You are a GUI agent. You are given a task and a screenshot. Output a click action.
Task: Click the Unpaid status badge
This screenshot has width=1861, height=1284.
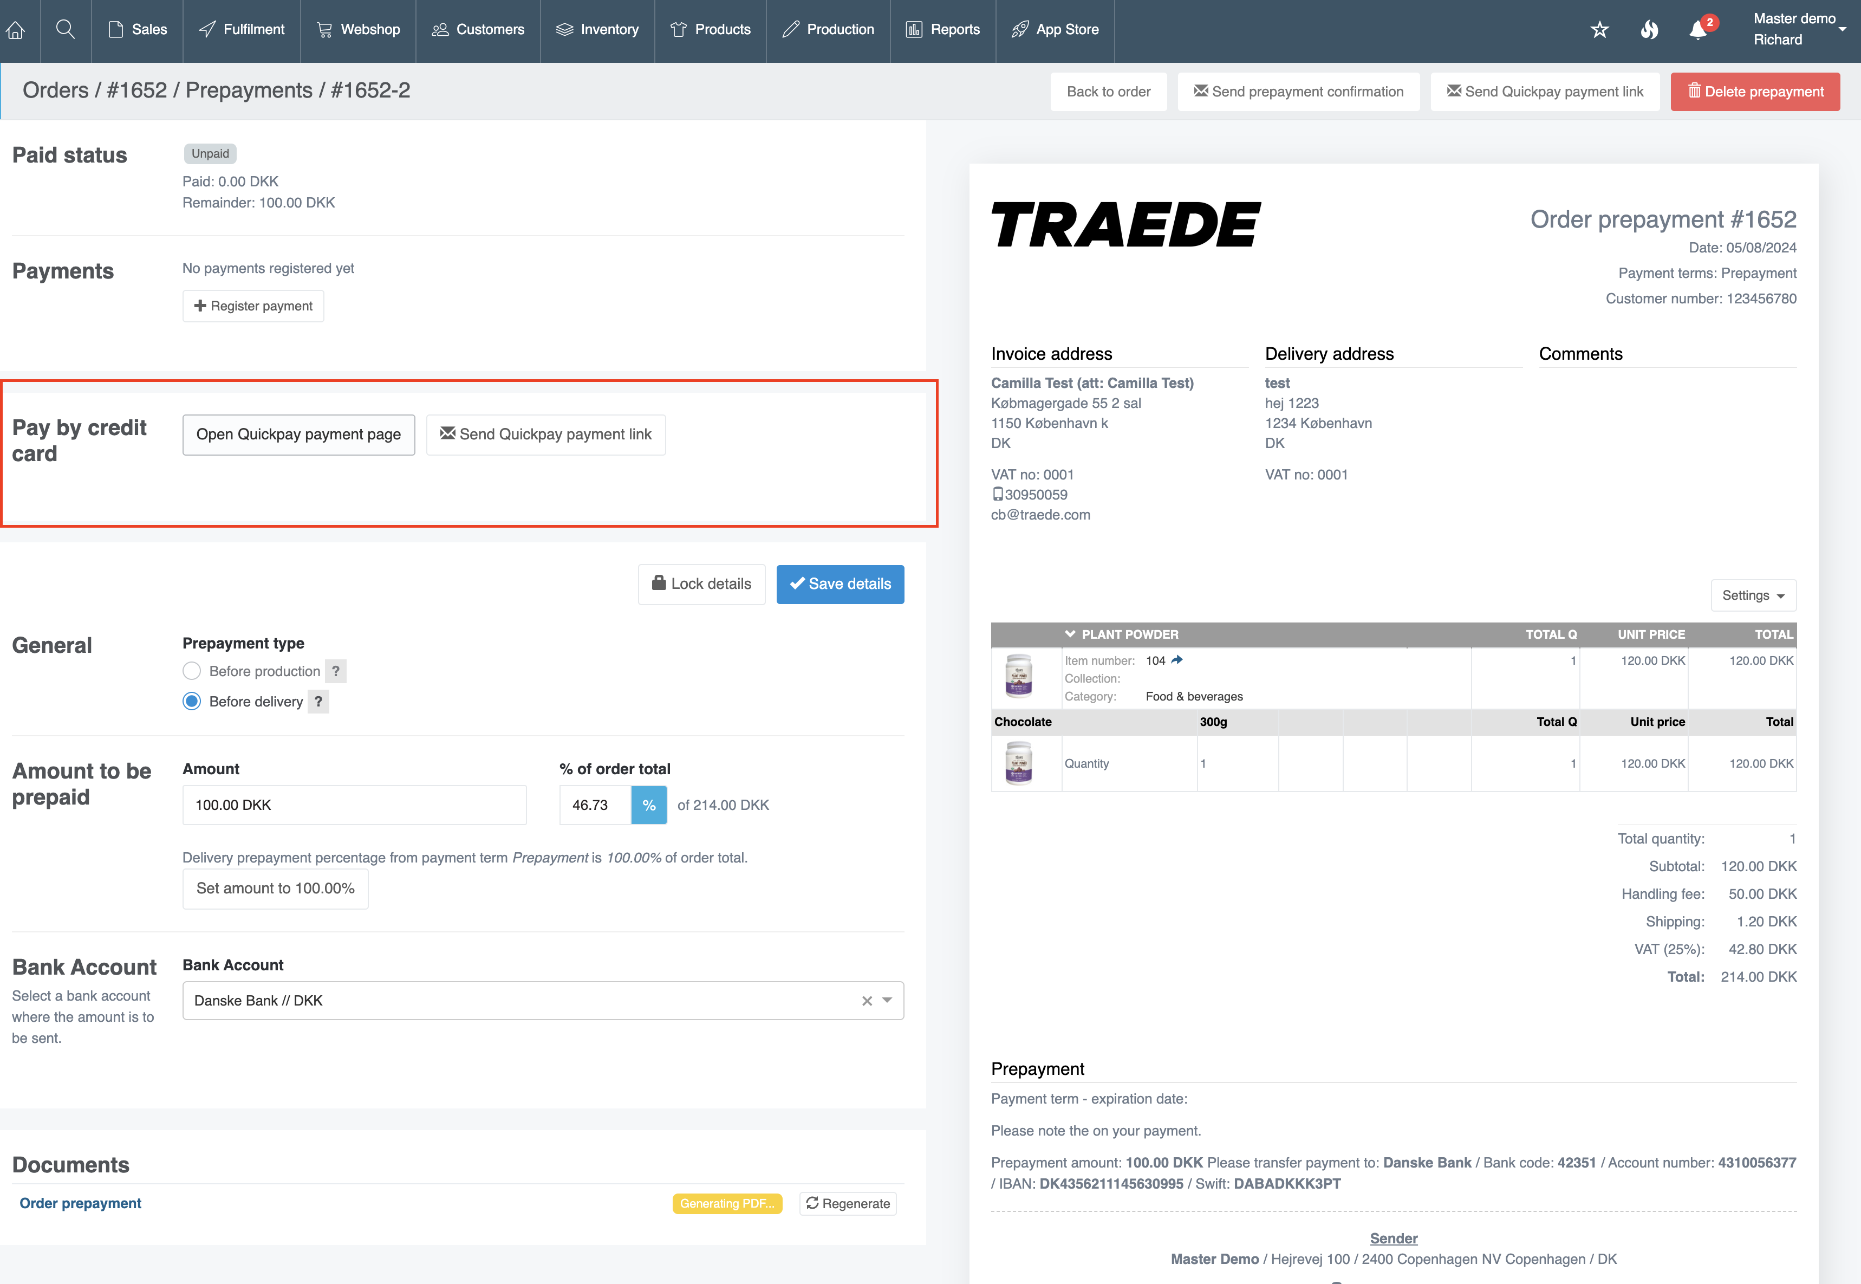tap(210, 154)
